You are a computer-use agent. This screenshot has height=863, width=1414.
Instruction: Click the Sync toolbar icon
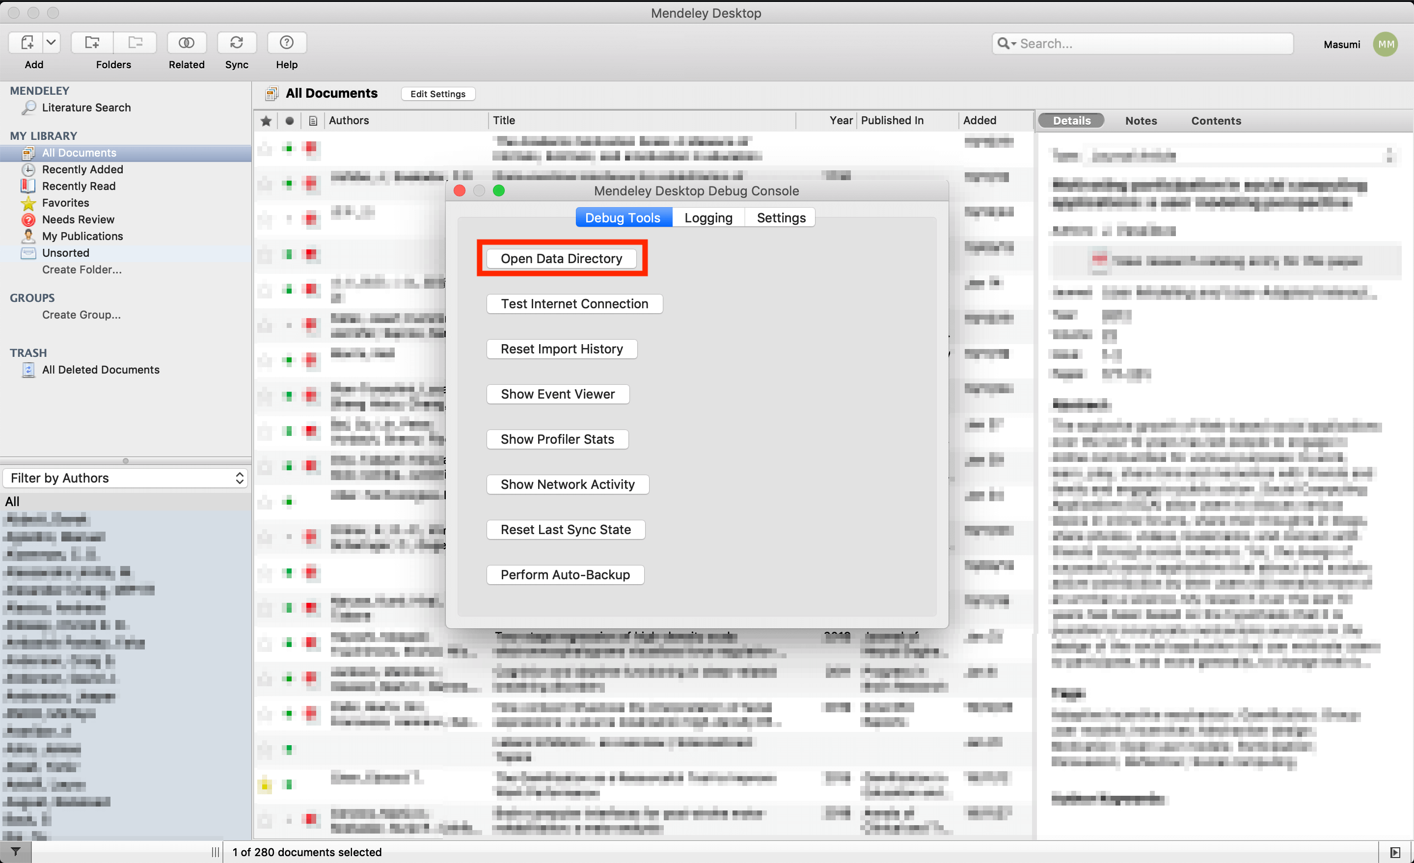237,42
